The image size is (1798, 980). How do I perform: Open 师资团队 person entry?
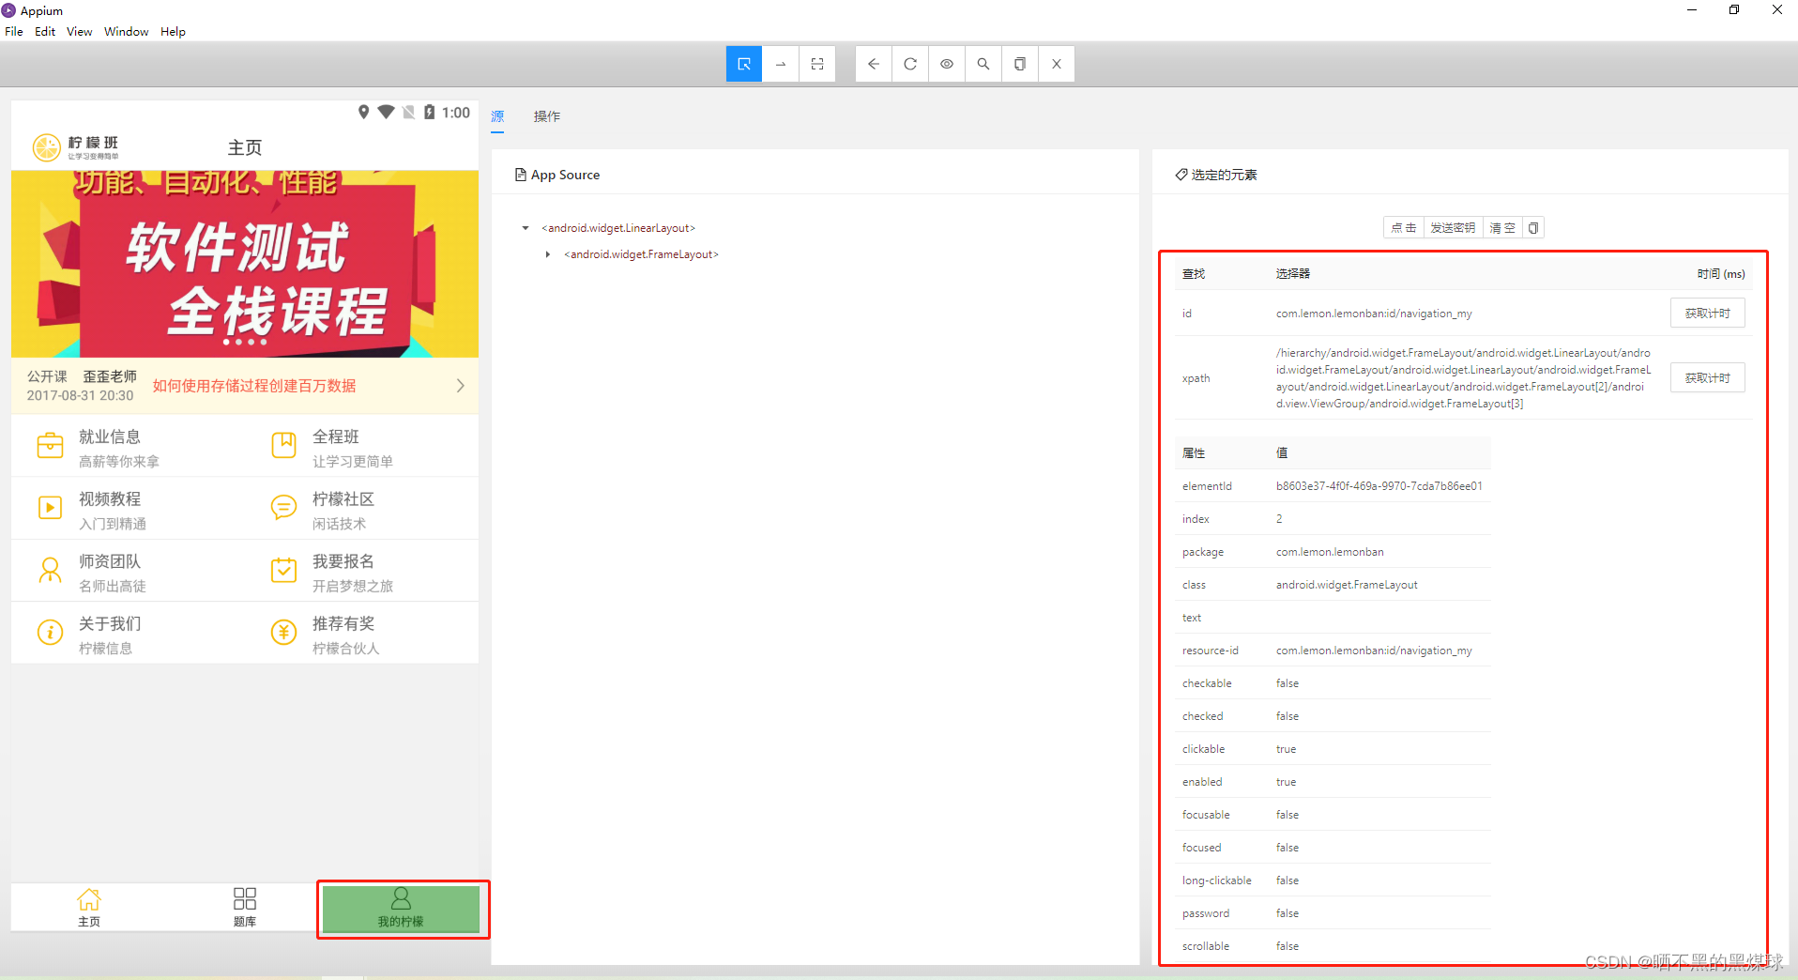tap(128, 572)
